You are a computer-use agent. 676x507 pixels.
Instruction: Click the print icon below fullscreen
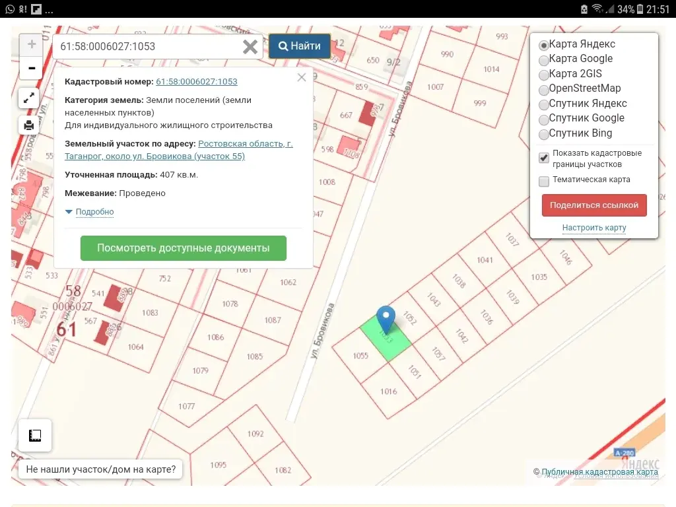pyautogui.click(x=28, y=125)
